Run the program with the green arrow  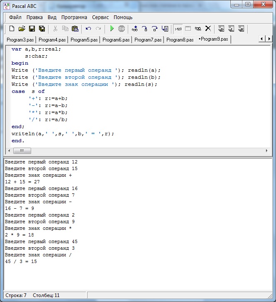(112, 29)
